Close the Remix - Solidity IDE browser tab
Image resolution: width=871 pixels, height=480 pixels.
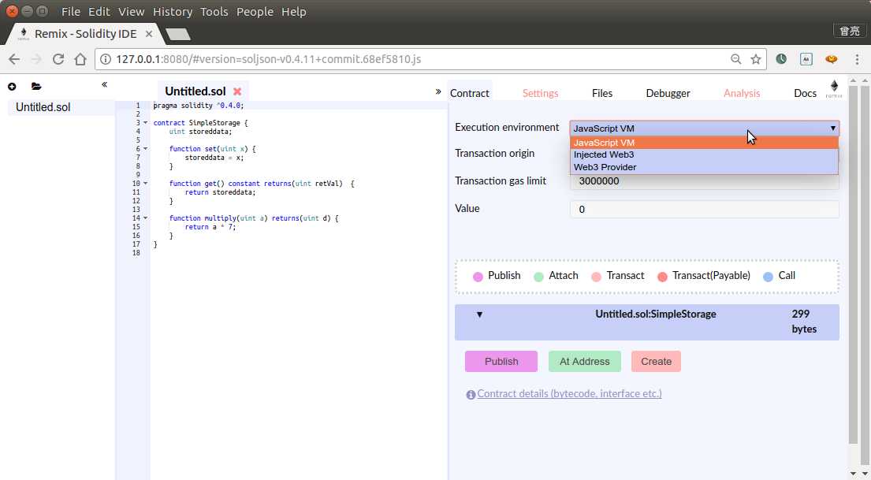click(149, 34)
